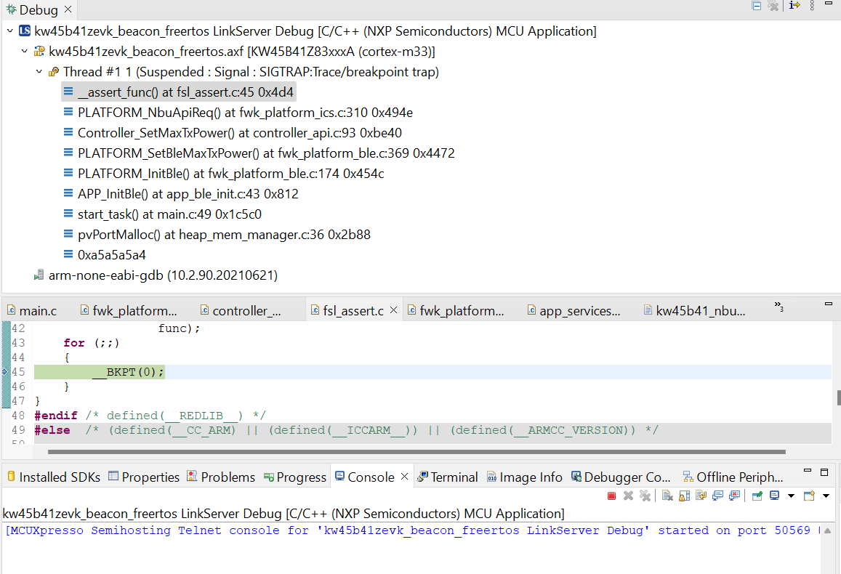Toggle show console when standard error changes
The image size is (841, 574).
pyautogui.click(x=733, y=495)
